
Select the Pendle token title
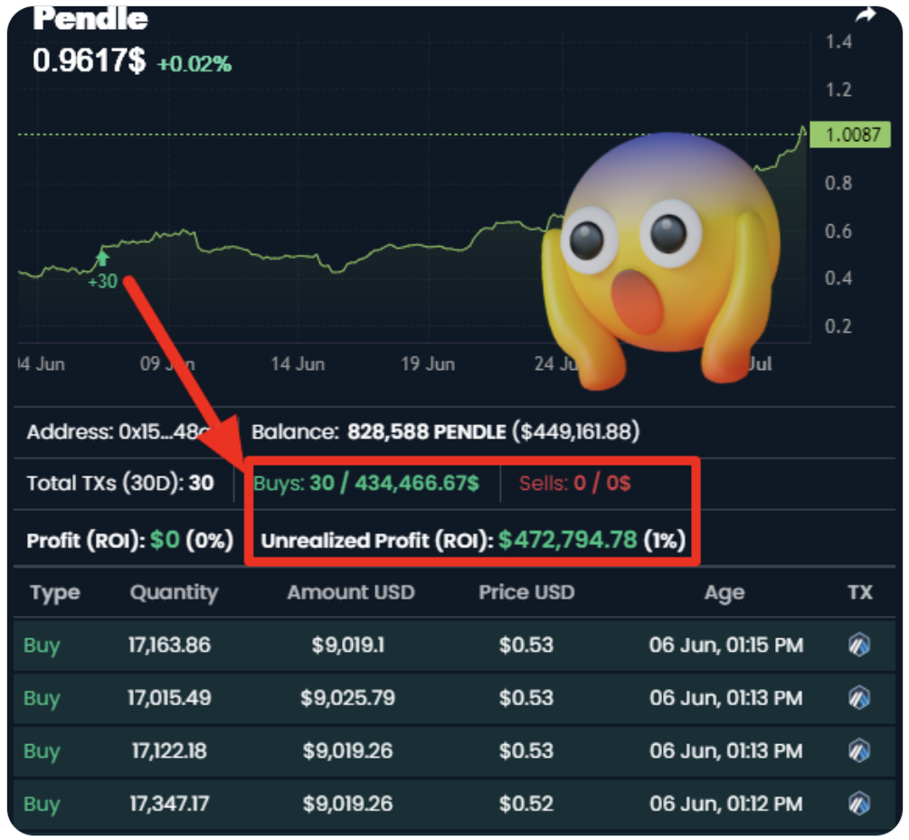90,18
